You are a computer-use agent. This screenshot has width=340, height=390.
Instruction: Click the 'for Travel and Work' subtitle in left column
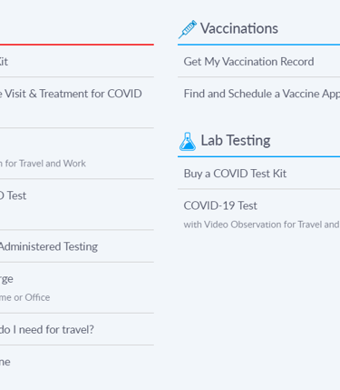43,164
